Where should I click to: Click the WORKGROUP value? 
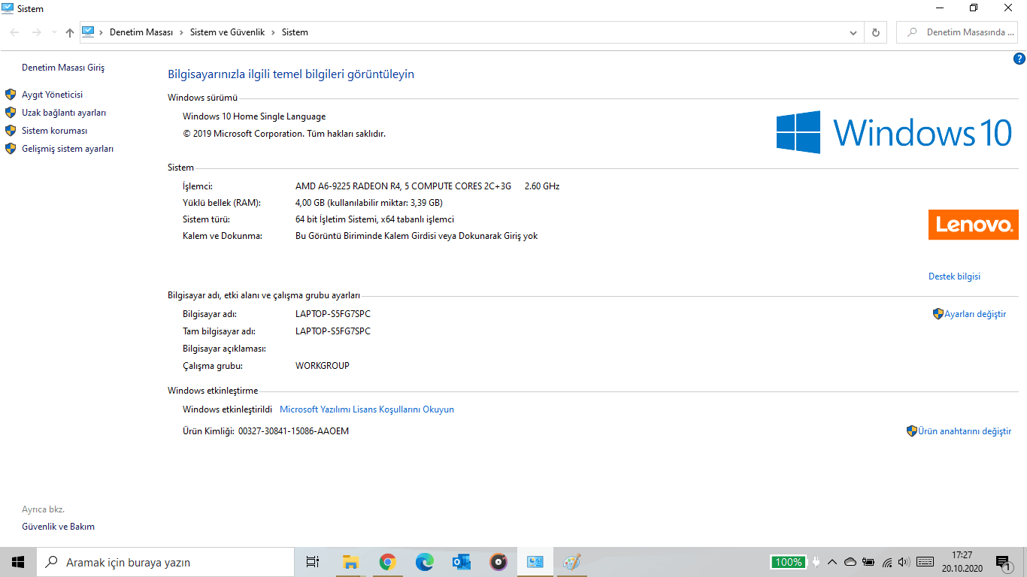[323, 366]
